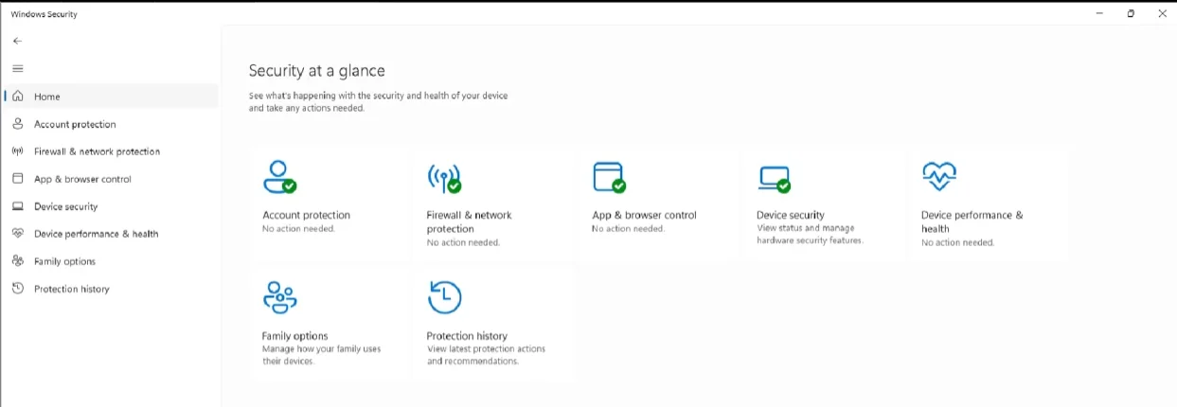1177x407 pixels.
Task: Click 'No action needed.' under Device performance tile
Action: coord(957,242)
